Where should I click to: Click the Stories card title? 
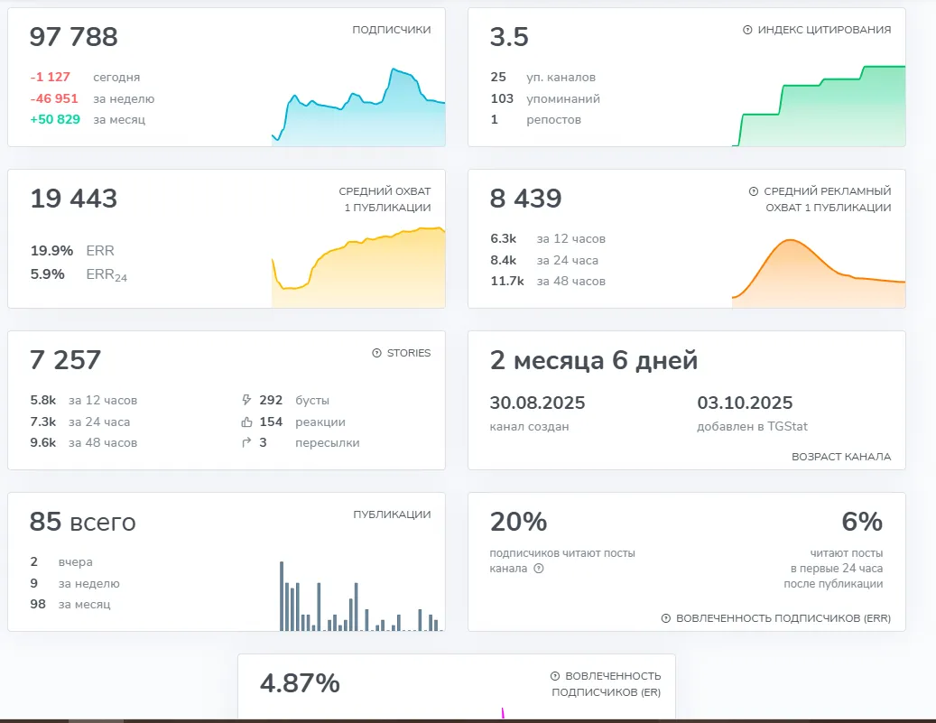pyautogui.click(x=409, y=354)
